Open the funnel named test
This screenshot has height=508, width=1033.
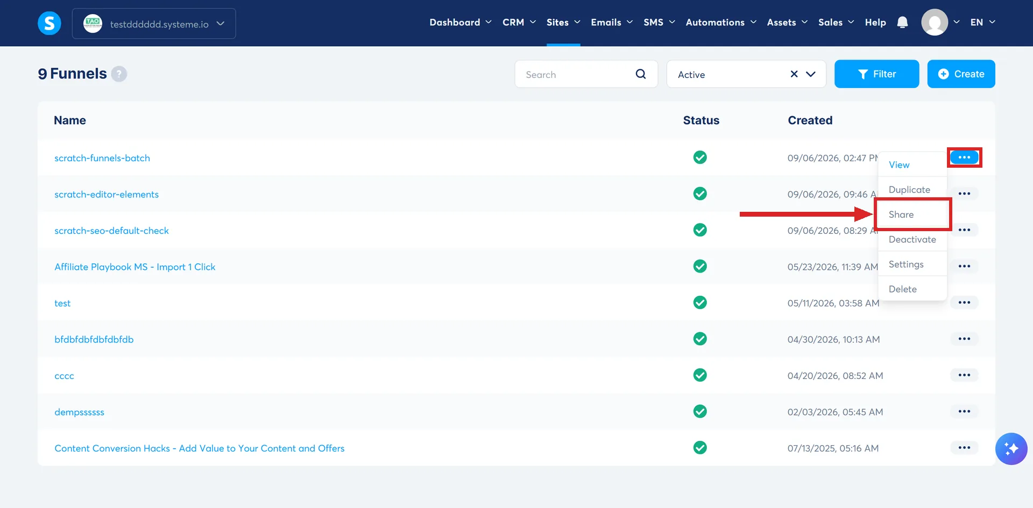coord(62,303)
